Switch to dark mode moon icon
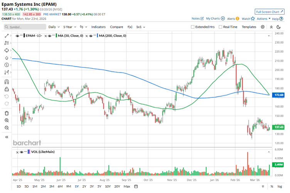 pyautogui.click(x=278, y=27)
